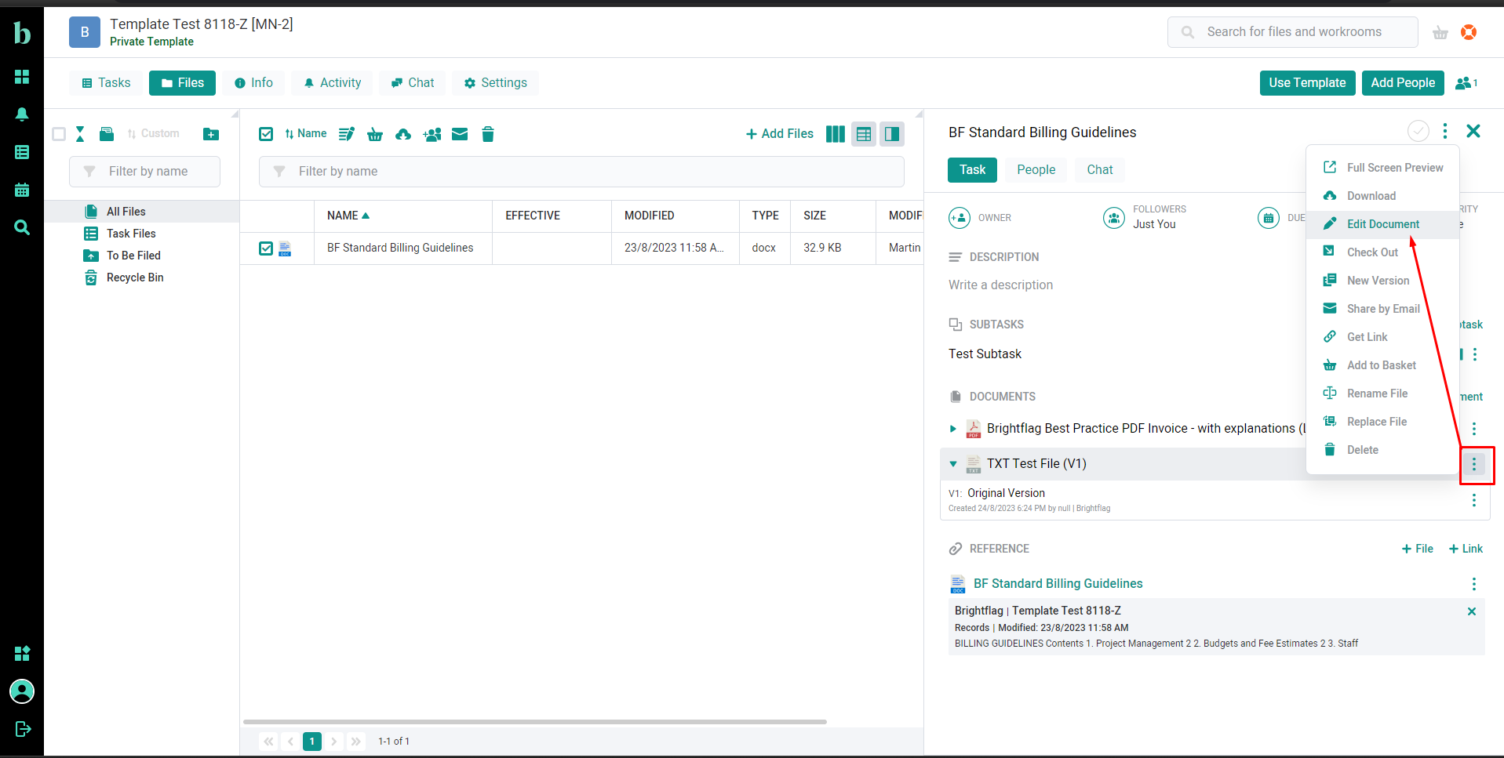
Task: Select Full Screen Preview menu option
Action: [x=1382, y=168]
